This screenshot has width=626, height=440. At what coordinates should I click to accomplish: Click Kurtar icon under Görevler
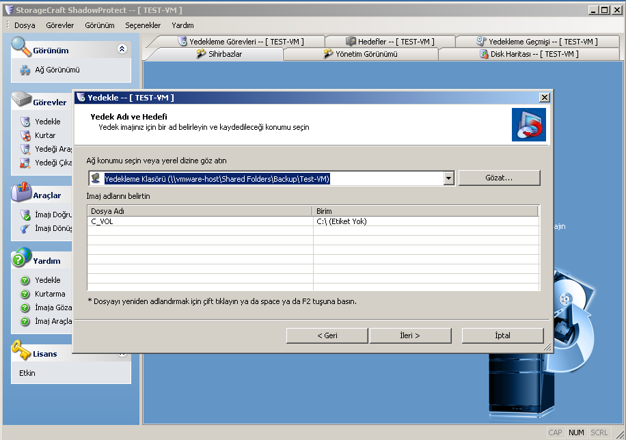pyautogui.click(x=25, y=135)
